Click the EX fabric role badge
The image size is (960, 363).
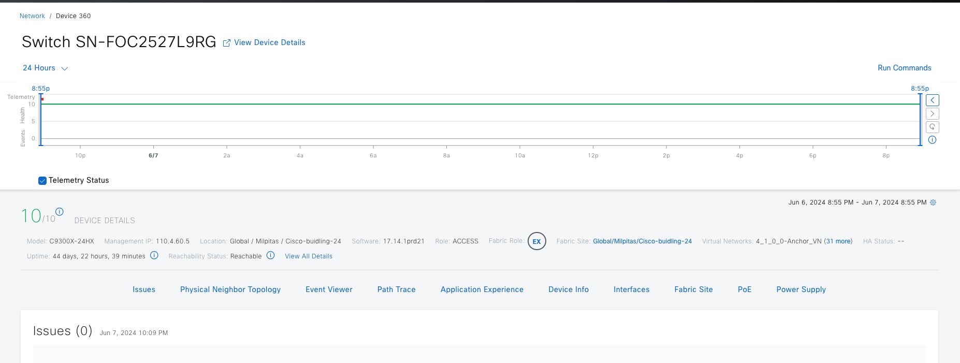[537, 241]
